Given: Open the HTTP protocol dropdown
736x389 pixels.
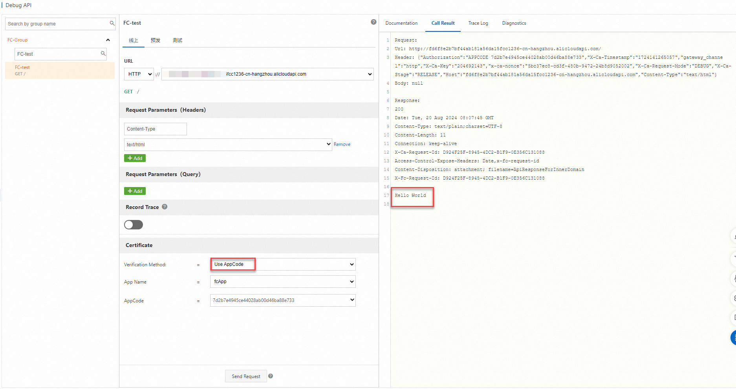Looking at the screenshot, I should click(x=139, y=74).
